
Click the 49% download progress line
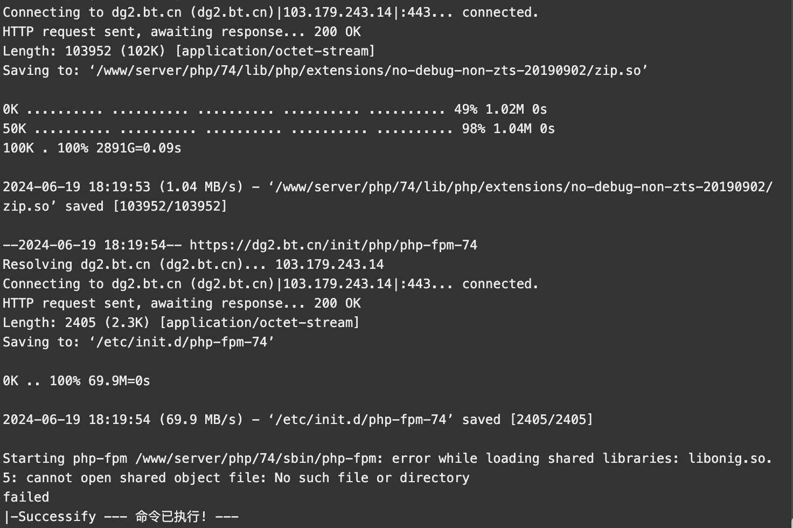275,109
